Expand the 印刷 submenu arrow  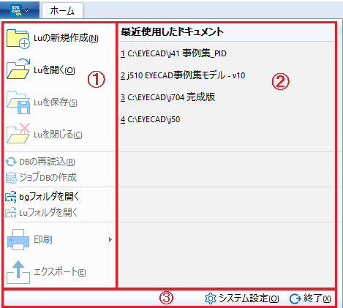[110, 240]
